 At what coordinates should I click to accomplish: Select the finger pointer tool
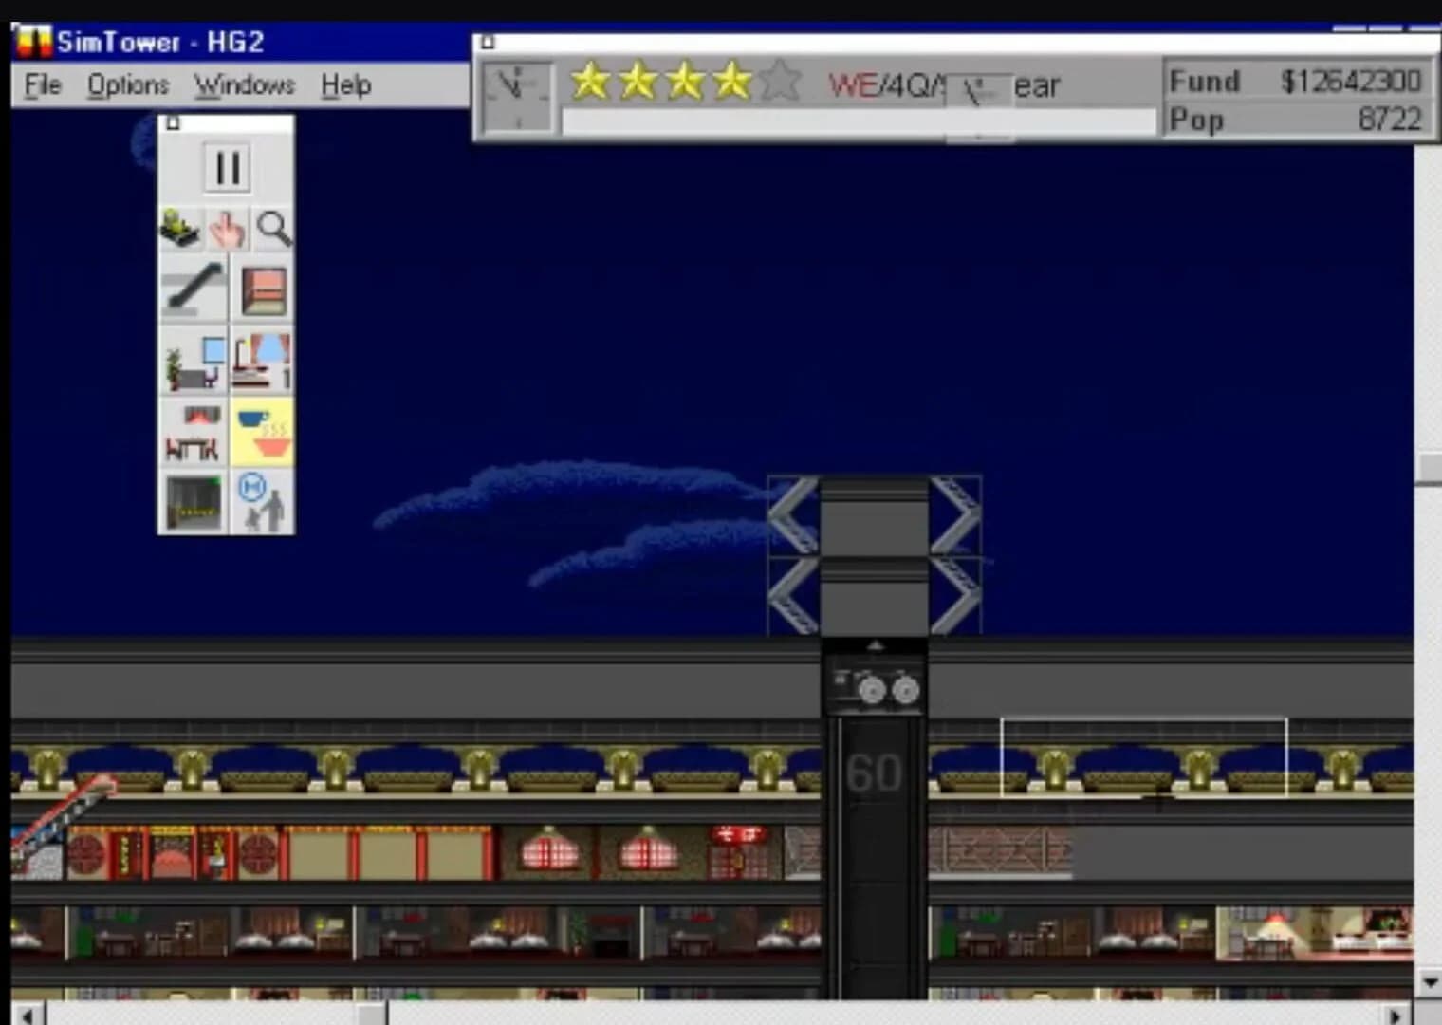[228, 228]
